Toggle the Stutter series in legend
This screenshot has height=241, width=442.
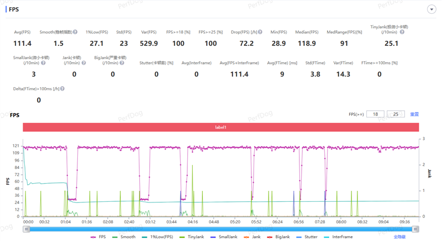[307, 237]
